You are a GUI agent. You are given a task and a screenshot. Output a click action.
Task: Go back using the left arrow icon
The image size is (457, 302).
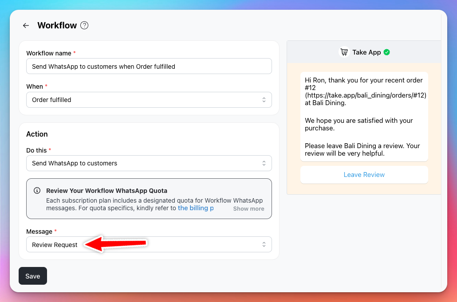click(x=26, y=26)
